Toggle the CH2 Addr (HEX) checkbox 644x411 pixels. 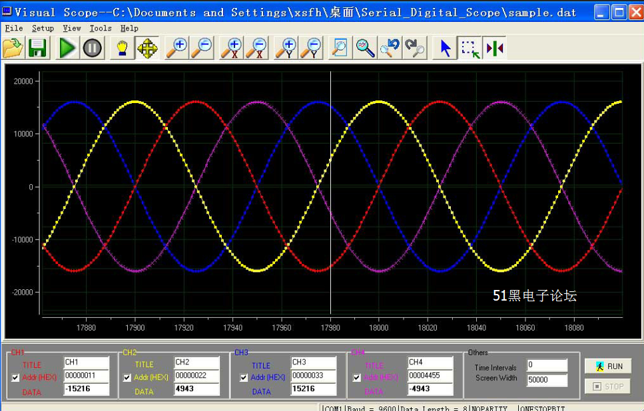coord(127,377)
